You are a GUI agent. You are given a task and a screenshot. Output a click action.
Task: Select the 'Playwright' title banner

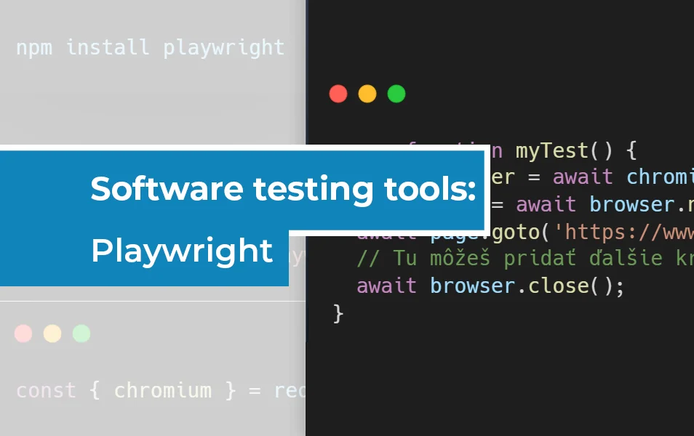point(182,251)
